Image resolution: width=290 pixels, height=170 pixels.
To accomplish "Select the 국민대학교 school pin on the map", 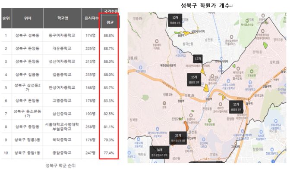I will click(141, 67).
